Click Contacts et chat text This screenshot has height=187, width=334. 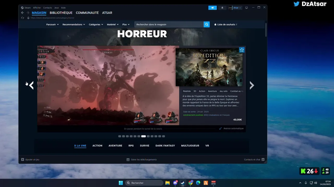252,159
